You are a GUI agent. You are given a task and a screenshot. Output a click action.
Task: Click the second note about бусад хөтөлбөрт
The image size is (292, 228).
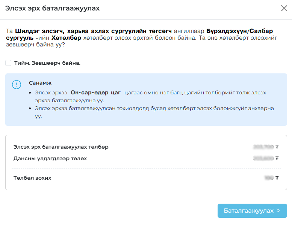154,112
